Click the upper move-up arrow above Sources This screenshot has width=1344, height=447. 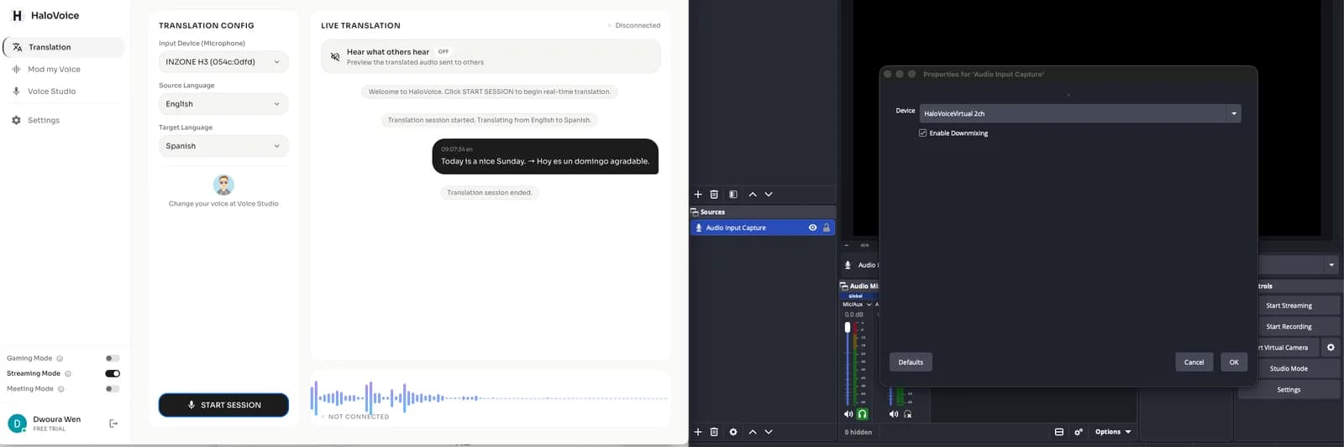[753, 194]
